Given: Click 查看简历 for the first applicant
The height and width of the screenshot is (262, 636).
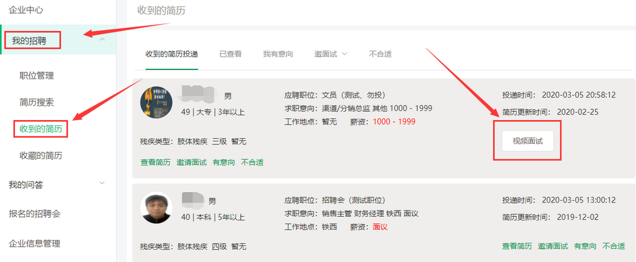Looking at the screenshot, I should (x=156, y=162).
